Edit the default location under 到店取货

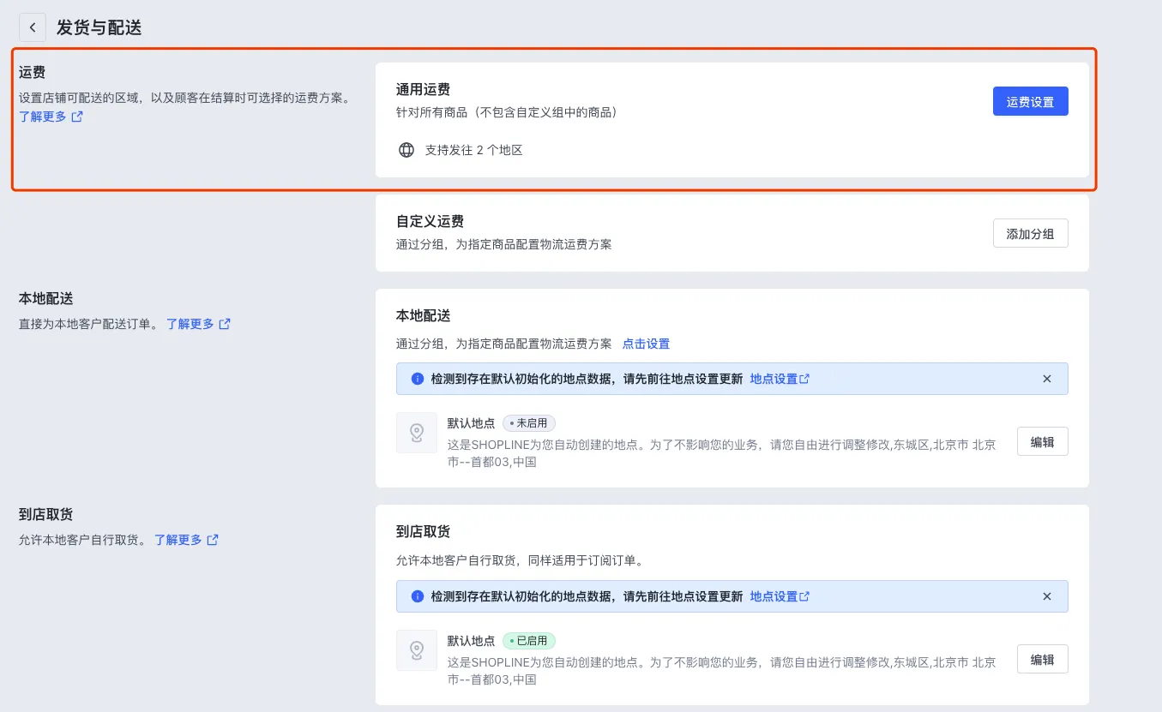click(x=1042, y=659)
